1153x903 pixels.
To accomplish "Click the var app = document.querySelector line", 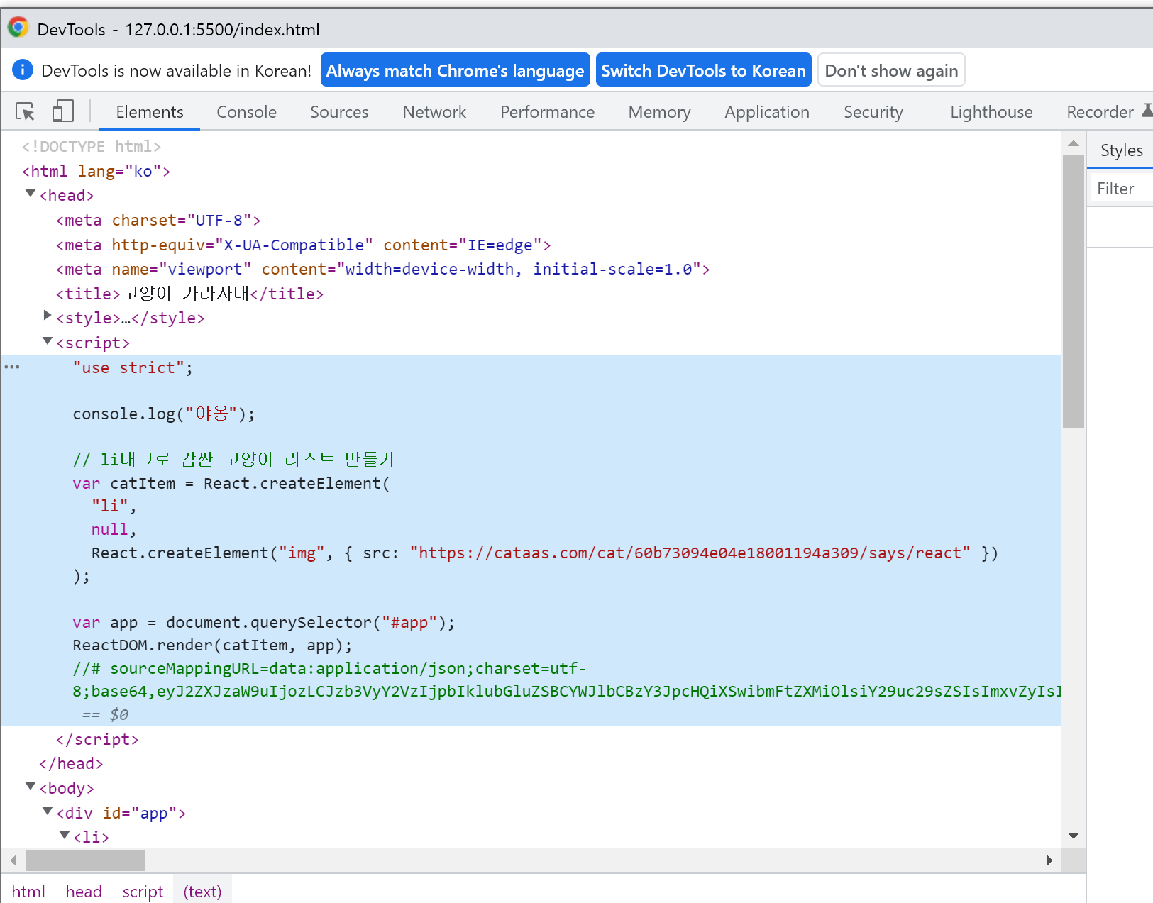I will point(263,622).
